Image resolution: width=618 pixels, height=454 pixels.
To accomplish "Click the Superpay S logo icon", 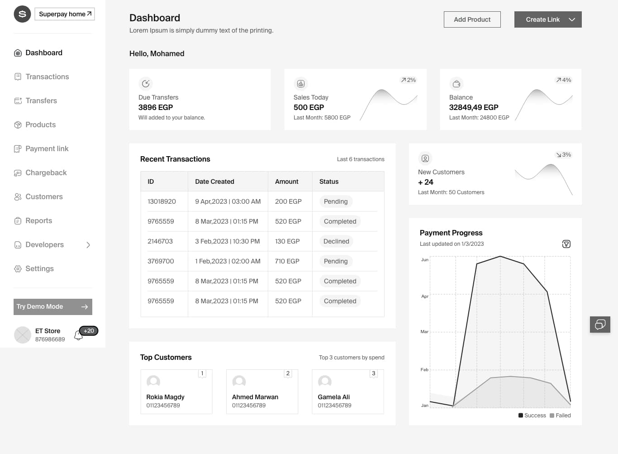I will [22, 14].
